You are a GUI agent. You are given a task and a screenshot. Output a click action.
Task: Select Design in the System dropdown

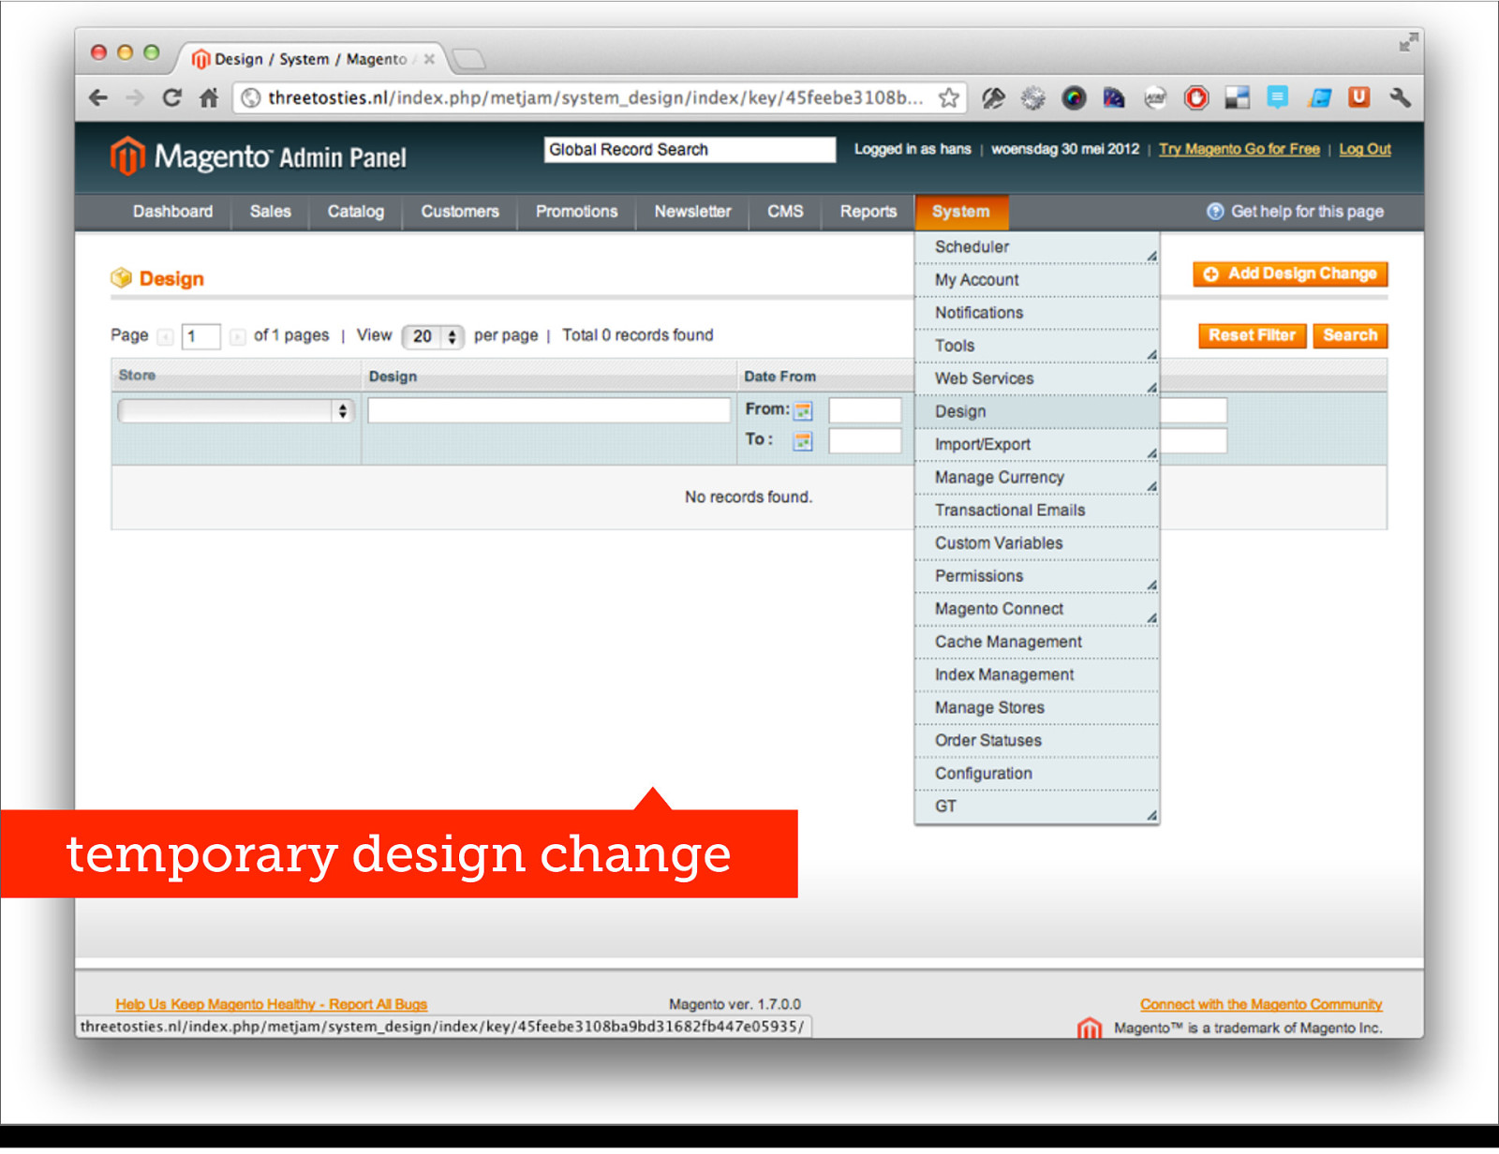(1037, 412)
